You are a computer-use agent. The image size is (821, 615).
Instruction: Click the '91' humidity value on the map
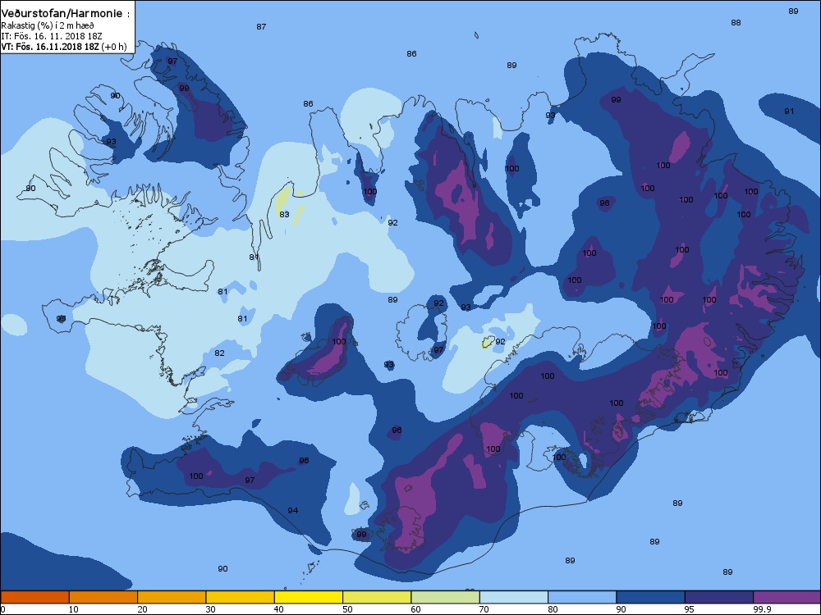click(x=789, y=111)
